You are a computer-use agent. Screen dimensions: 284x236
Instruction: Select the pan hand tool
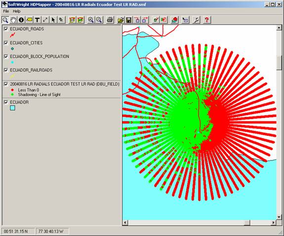point(13,20)
